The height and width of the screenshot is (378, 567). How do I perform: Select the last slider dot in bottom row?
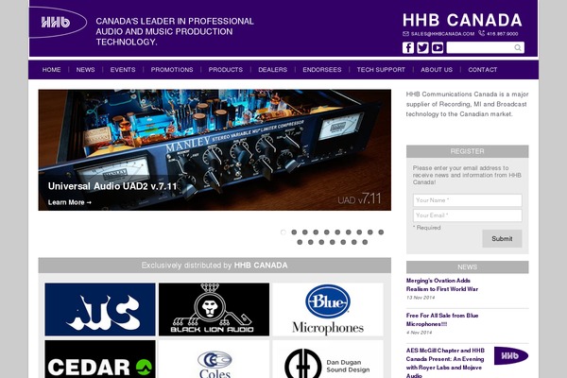point(365,242)
